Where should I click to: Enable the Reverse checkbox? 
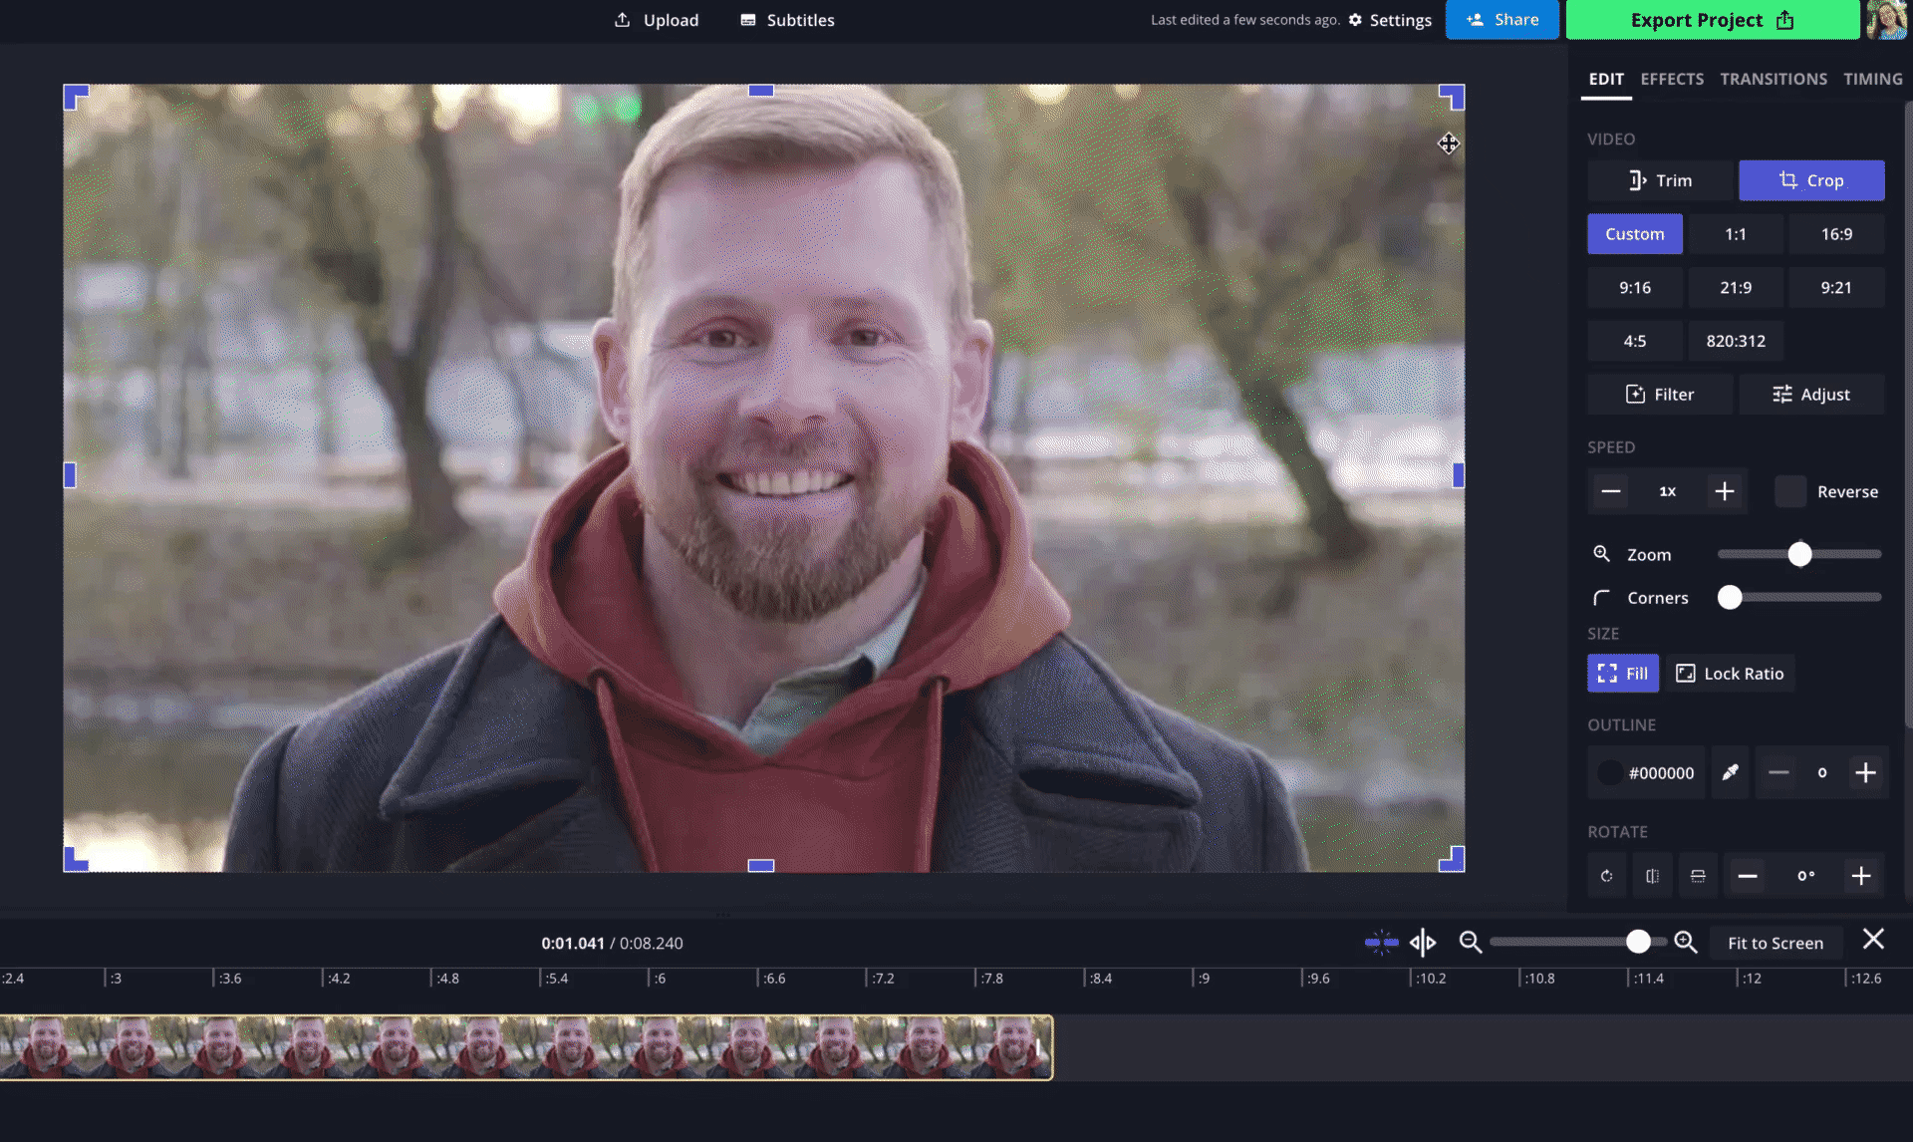point(1790,491)
